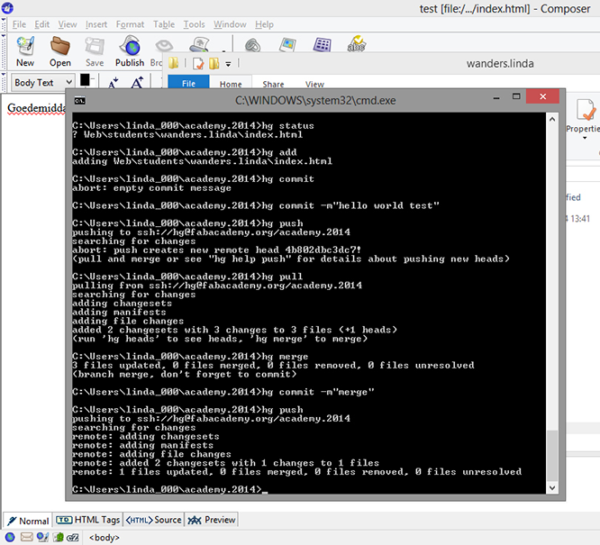600x545 pixels.
Task: Switch to Preview edit mode tab
Action: [211, 520]
